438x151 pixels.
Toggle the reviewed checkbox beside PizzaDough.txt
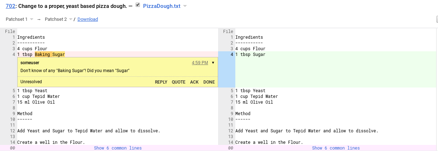coord(138,5)
